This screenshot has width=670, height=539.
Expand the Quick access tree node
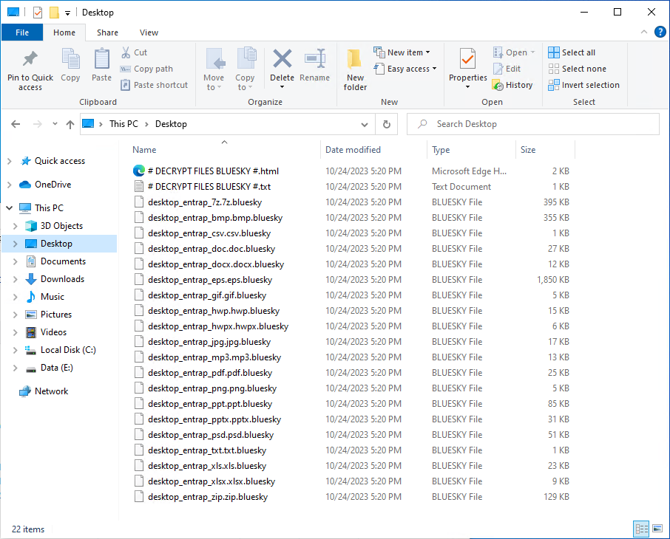10,161
